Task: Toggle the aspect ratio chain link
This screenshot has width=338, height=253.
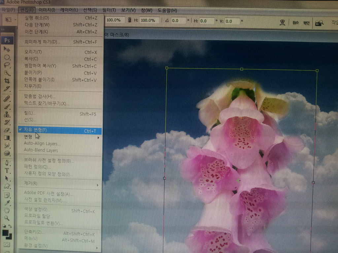Action: coord(129,20)
